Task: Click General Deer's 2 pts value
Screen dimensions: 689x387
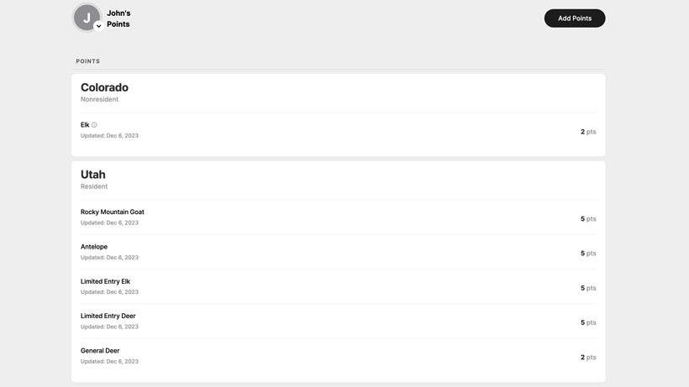Action: point(588,358)
